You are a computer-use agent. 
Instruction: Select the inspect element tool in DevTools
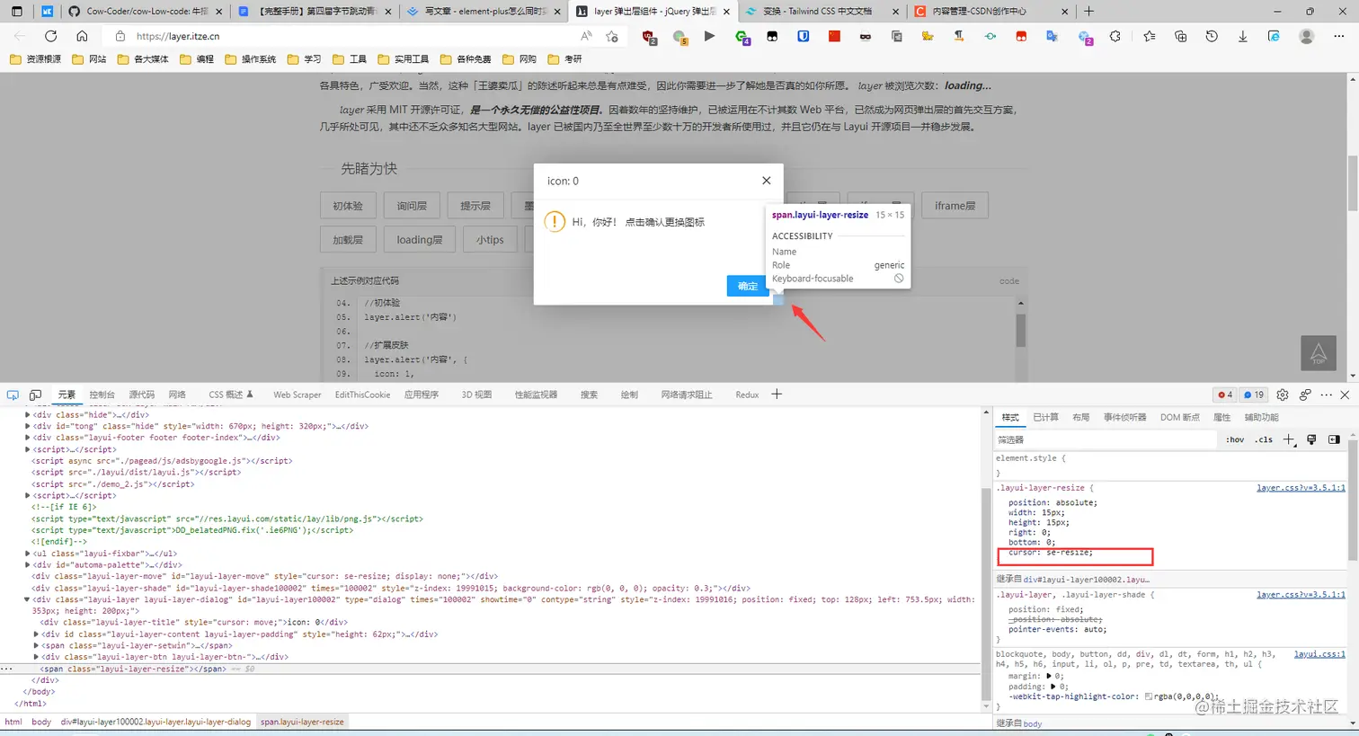click(13, 394)
